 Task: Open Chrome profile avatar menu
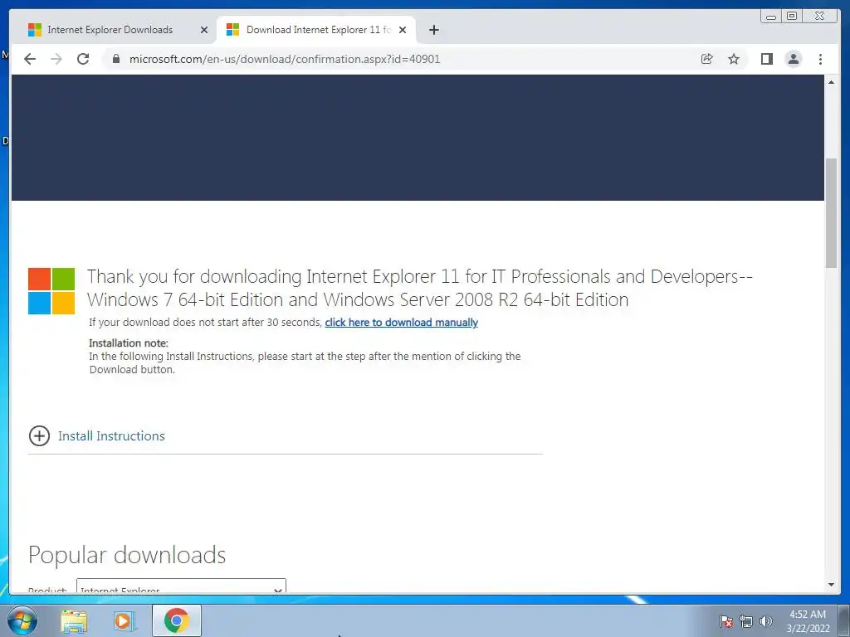point(793,59)
